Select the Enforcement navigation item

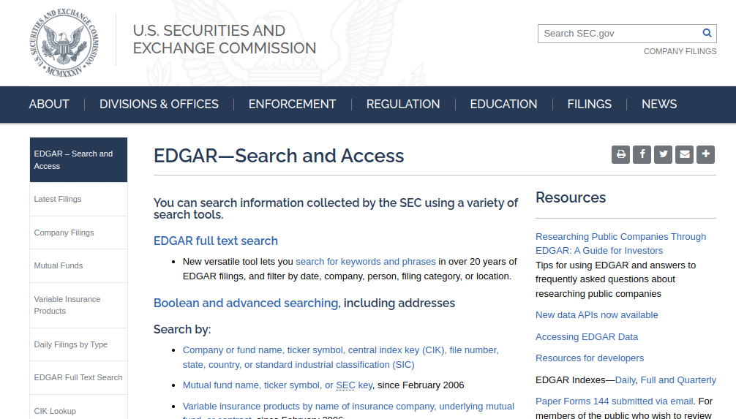pos(292,104)
